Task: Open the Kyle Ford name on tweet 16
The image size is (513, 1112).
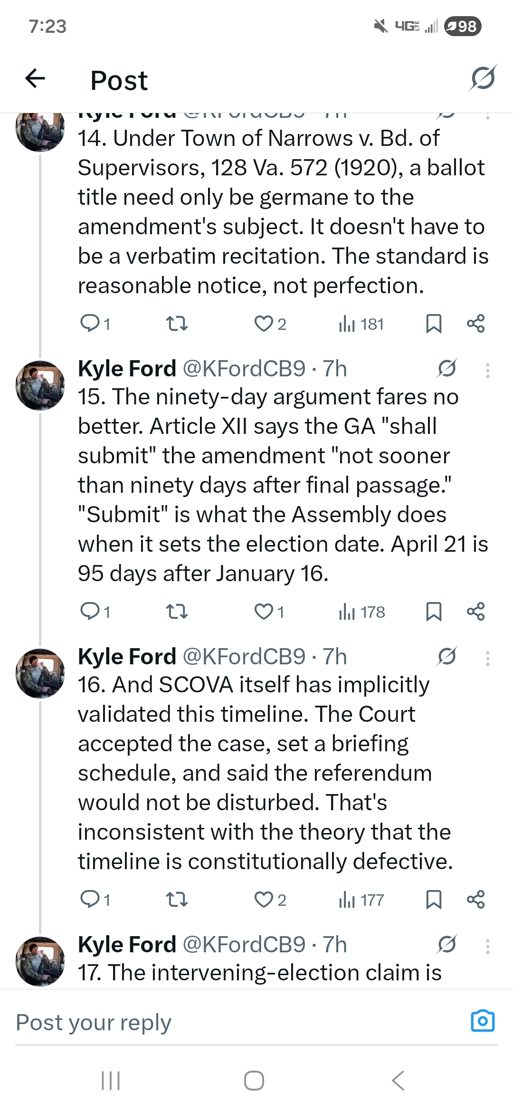Action: pos(127,657)
